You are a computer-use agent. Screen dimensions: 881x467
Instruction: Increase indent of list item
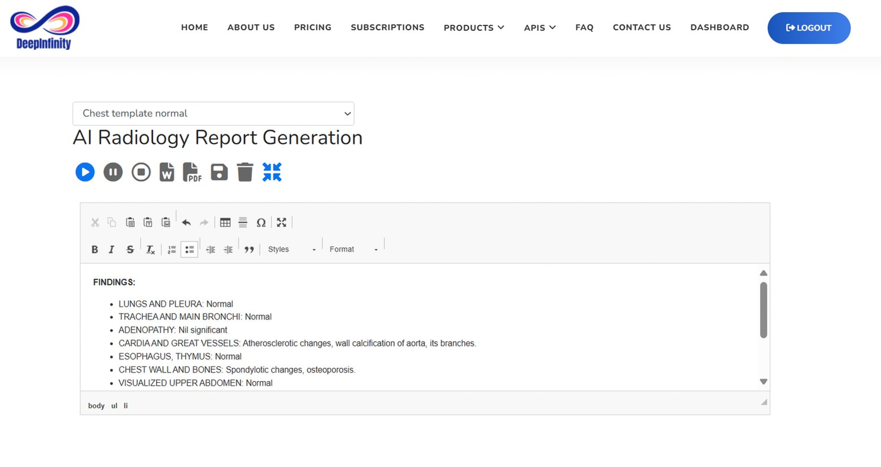pos(228,249)
